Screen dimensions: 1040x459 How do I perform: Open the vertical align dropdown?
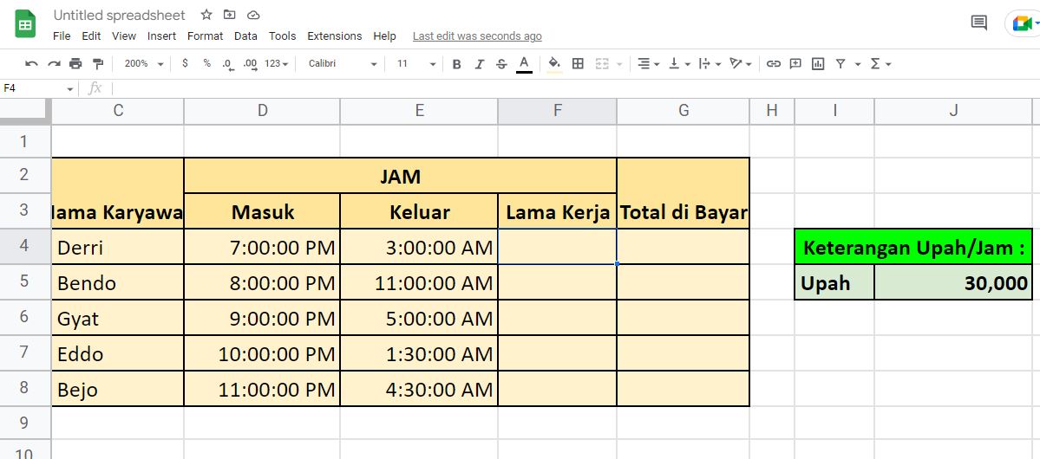[x=679, y=63]
